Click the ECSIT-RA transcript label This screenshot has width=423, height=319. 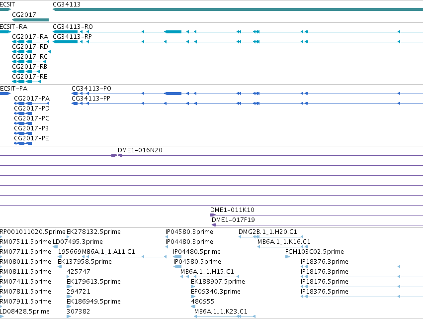tap(13, 27)
